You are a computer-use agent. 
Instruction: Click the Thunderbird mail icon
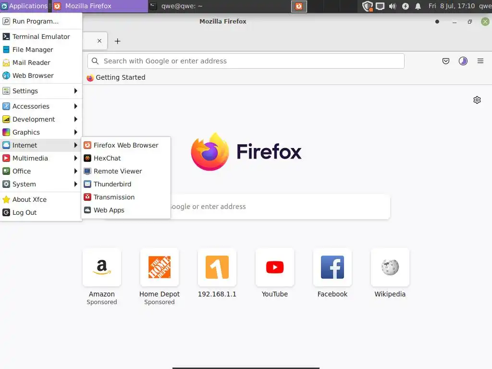[87, 184]
